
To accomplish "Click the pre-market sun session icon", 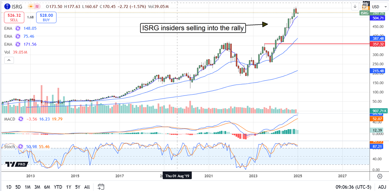I will click(31, 6).
